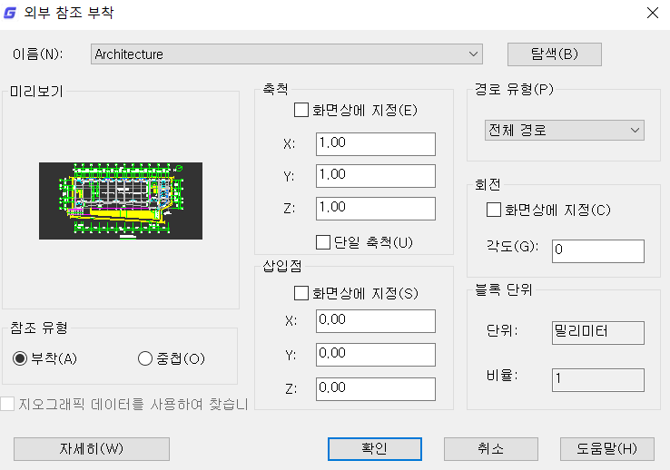The image size is (670, 470).
Task: Open the 경로 유형 전체 경로 dropdown
Action: click(564, 130)
